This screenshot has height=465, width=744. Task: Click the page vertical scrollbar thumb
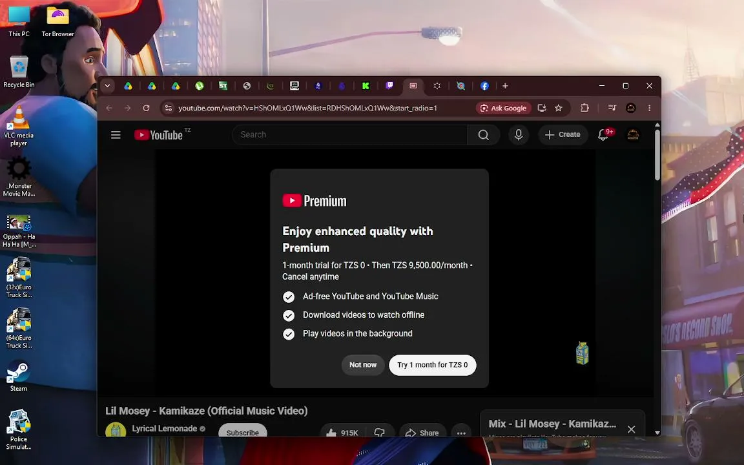657,155
